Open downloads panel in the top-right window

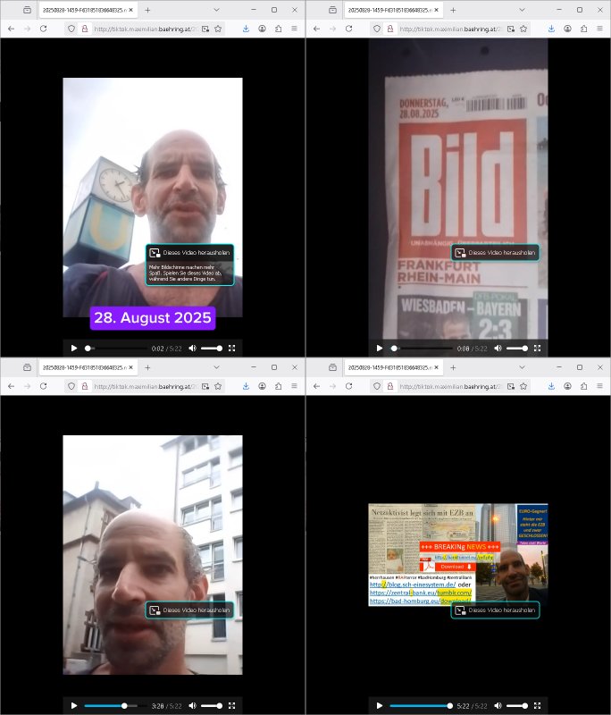(551, 29)
